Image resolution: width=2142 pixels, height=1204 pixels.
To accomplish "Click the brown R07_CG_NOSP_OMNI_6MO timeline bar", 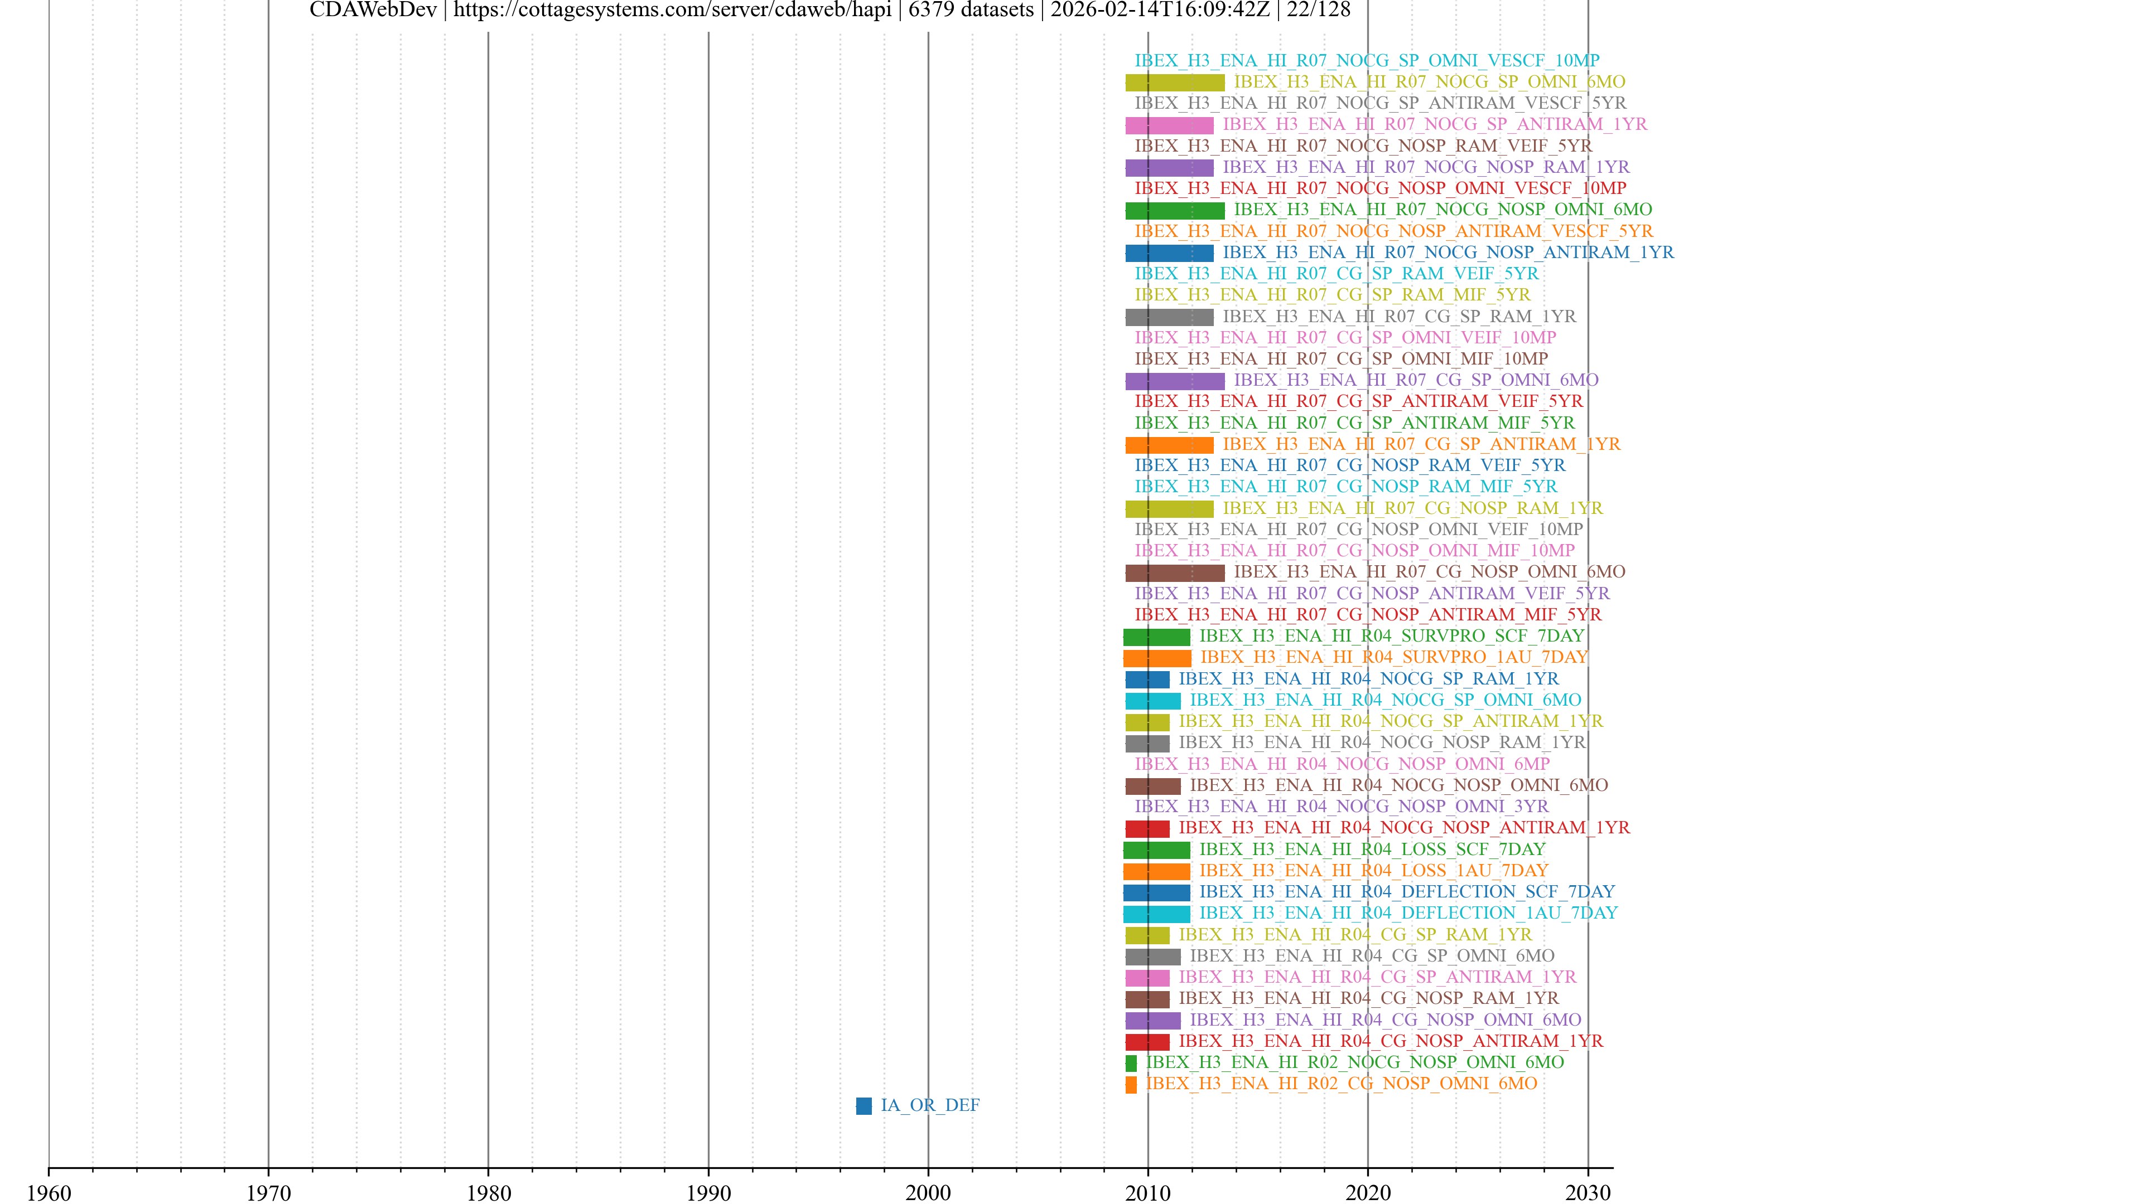I will [1174, 572].
